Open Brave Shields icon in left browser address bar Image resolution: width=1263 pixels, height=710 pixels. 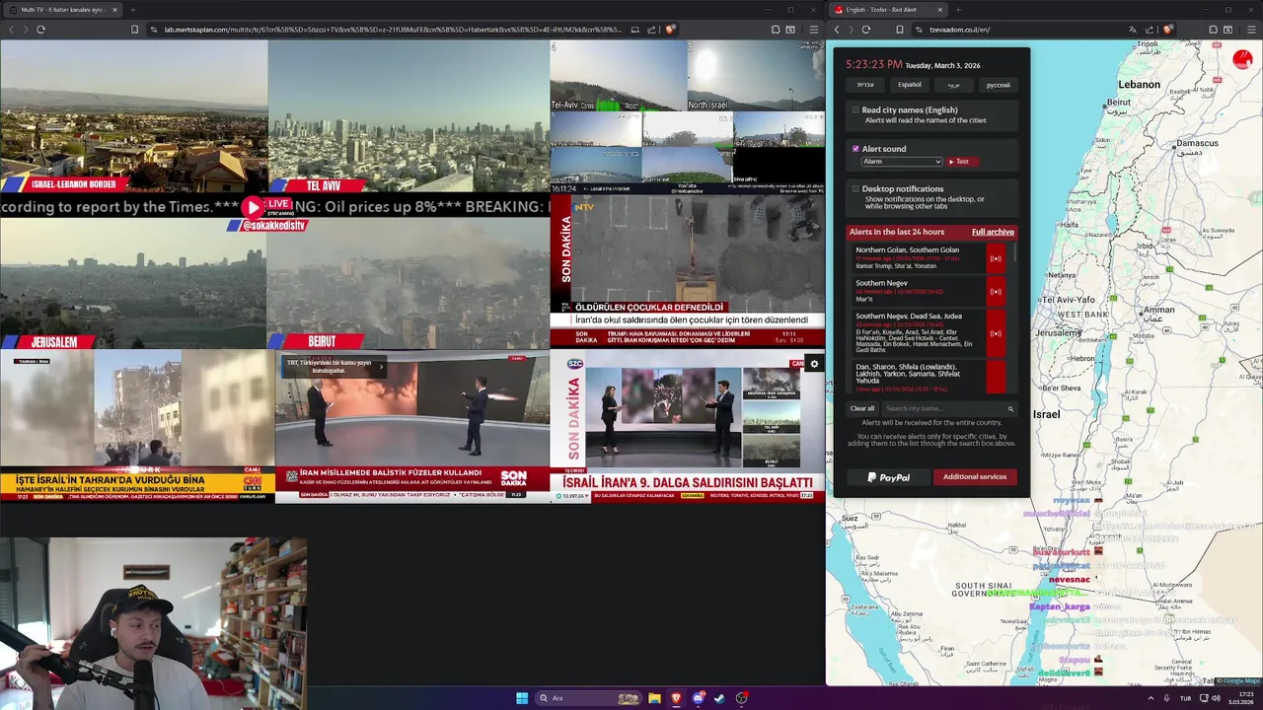[x=670, y=30]
